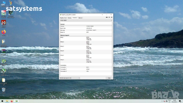Image resolution: width=183 pixels, height=103 pixels.
Task: Open the Validation tab
Action: (80, 18)
